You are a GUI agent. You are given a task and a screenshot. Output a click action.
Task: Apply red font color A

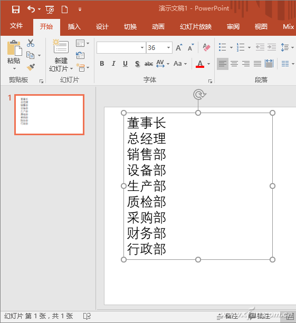(200, 64)
